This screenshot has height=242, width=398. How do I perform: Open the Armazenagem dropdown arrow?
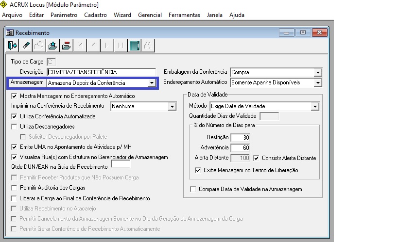click(x=152, y=83)
